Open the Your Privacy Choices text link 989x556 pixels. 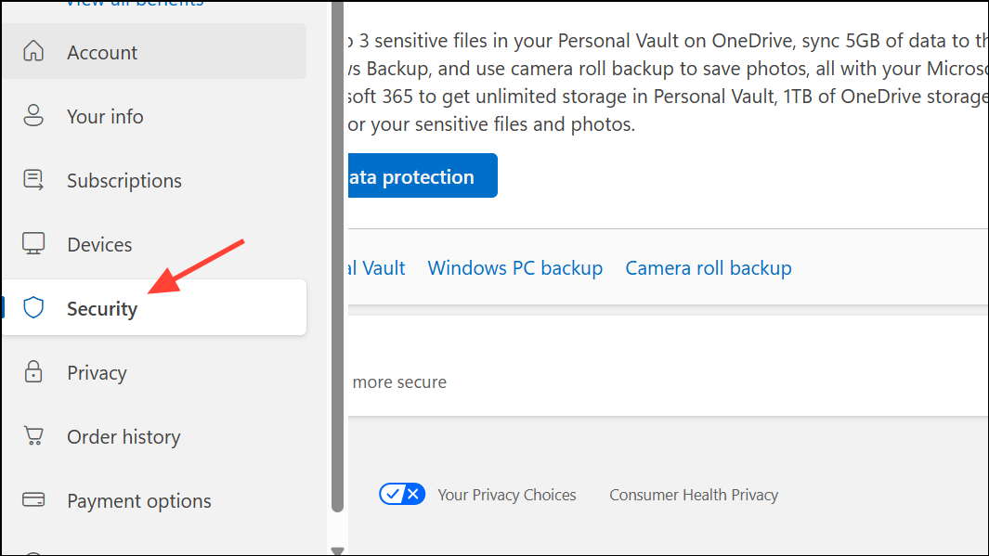(x=506, y=495)
